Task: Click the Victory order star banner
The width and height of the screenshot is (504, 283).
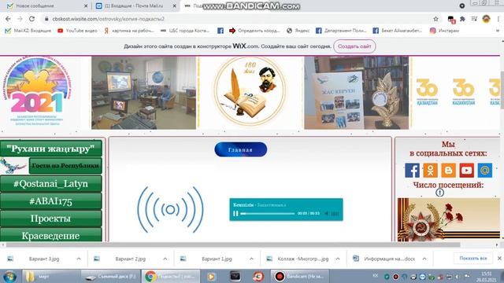Action: coord(448,220)
